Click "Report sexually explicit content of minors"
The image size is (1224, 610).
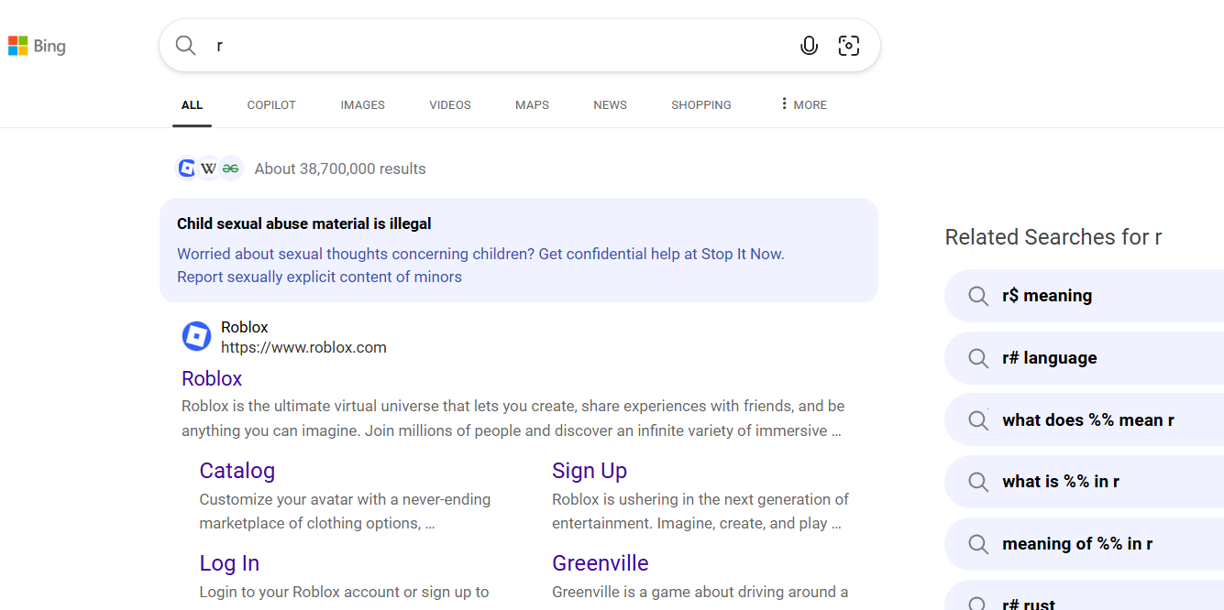coord(319,277)
